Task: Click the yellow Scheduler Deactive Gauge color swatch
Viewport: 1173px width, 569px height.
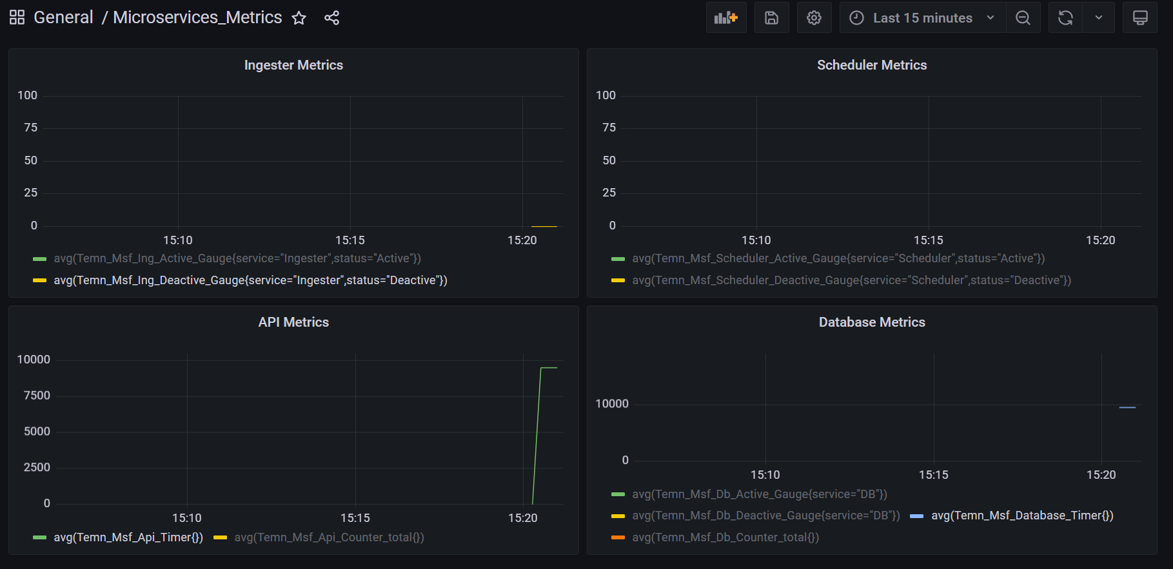Action: (618, 280)
